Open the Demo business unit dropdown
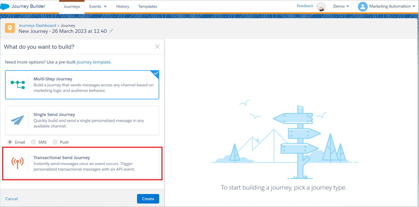The height and width of the screenshot is (207, 419). click(341, 6)
